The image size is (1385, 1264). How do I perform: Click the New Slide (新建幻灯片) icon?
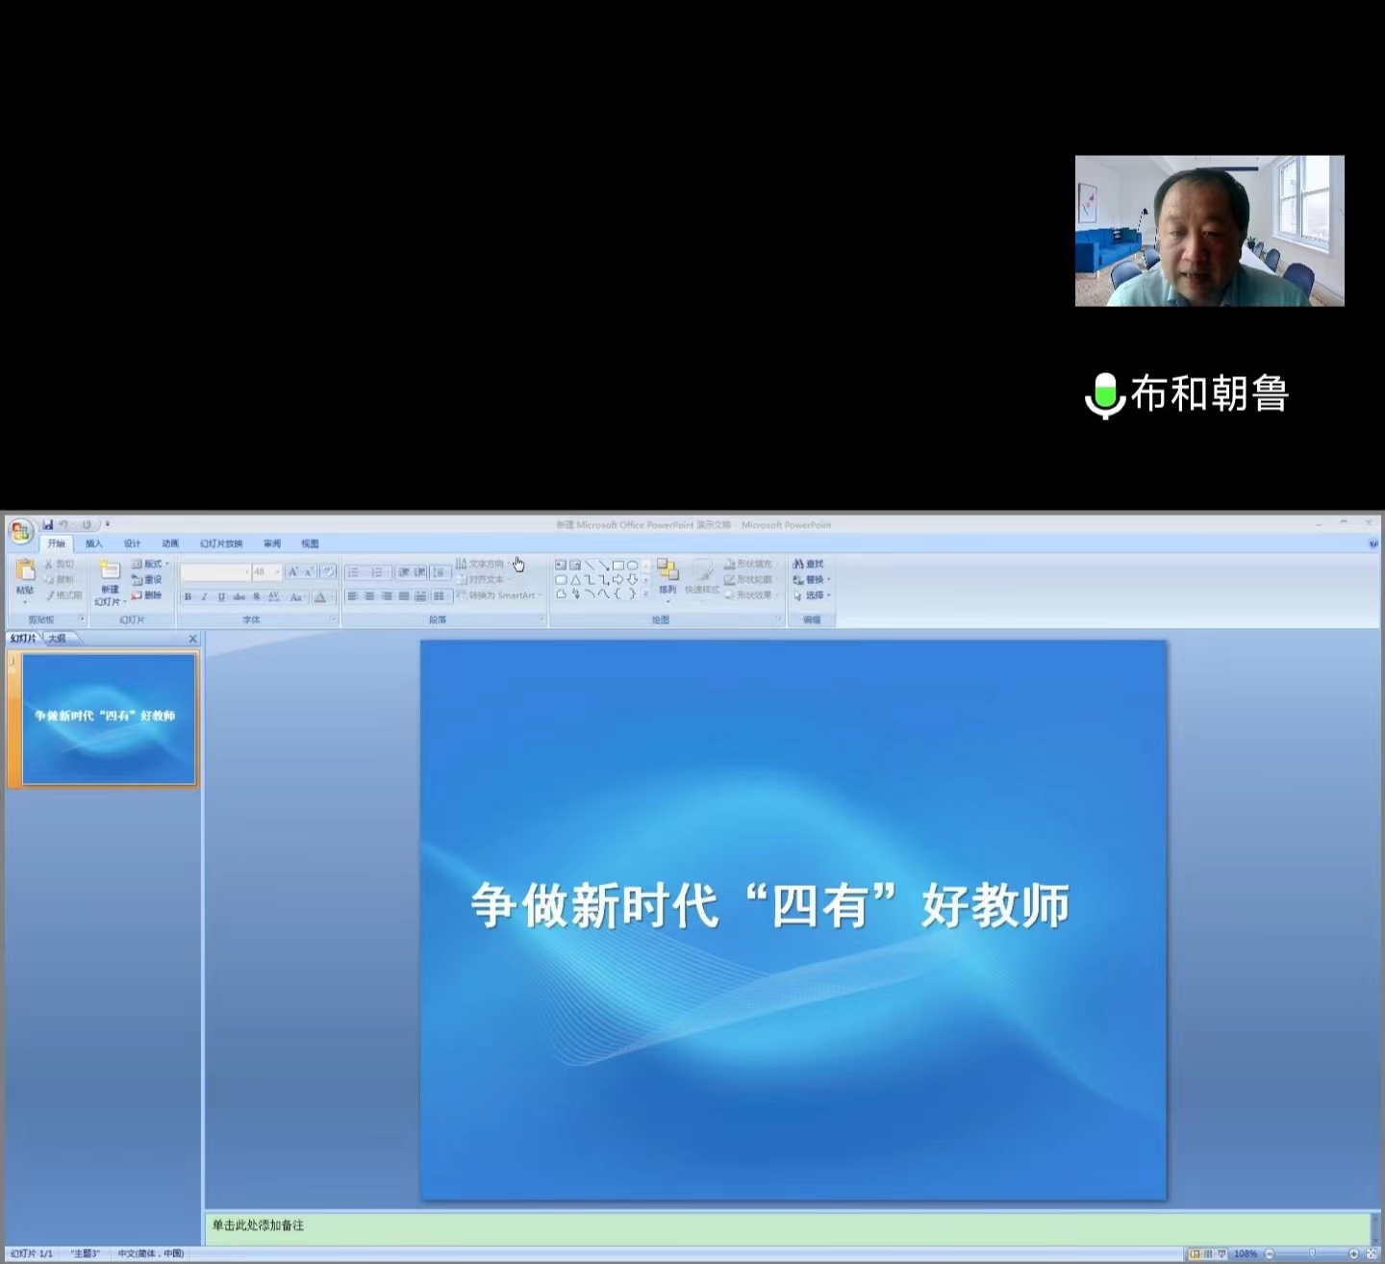(x=111, y=570)
